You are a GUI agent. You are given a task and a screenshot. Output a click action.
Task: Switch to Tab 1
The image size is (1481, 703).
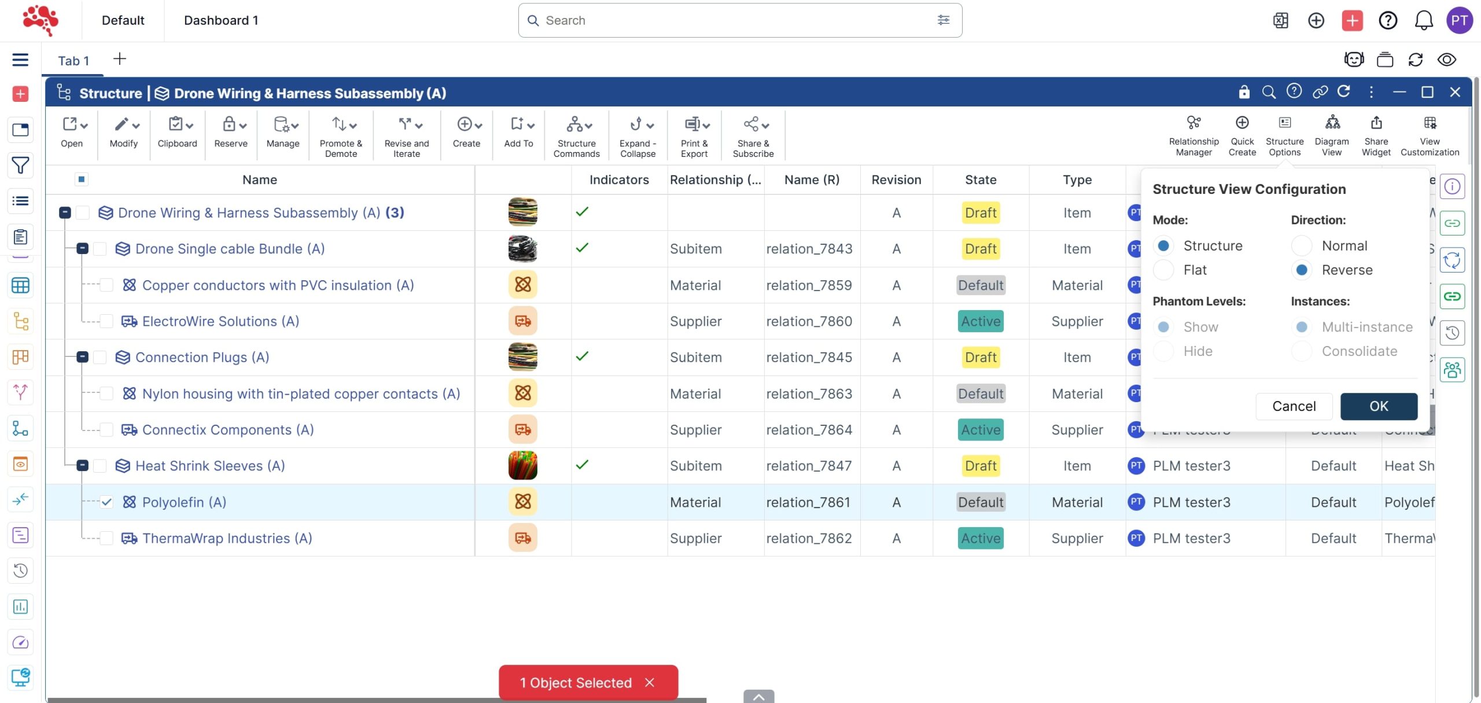pyautogui.click(x=73, y=61)
